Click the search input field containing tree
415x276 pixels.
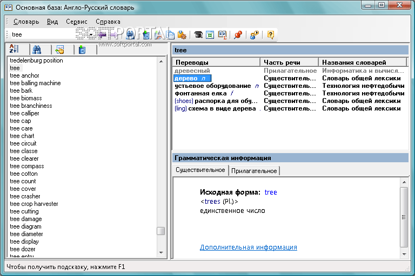tap(49, 34)
